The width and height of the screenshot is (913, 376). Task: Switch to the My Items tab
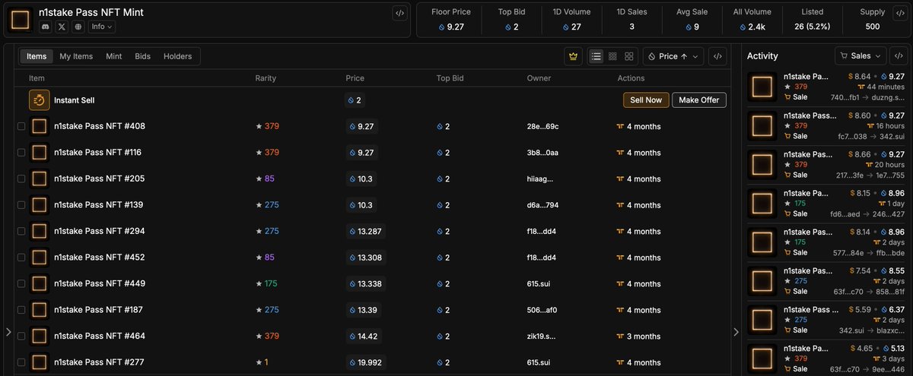click(76, 56)
